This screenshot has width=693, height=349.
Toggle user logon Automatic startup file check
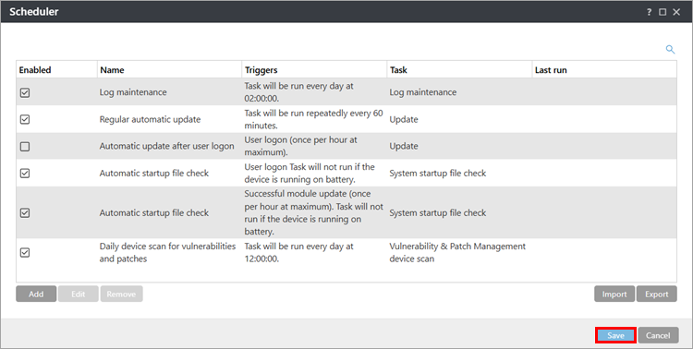point(25,174)
